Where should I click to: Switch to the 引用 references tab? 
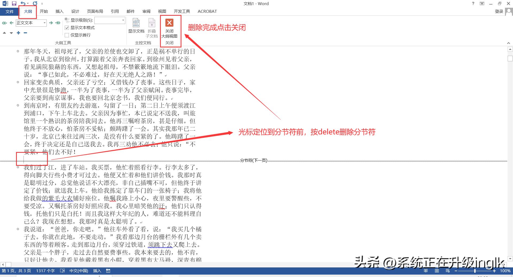pyautogui.click(x=115, y=11)
